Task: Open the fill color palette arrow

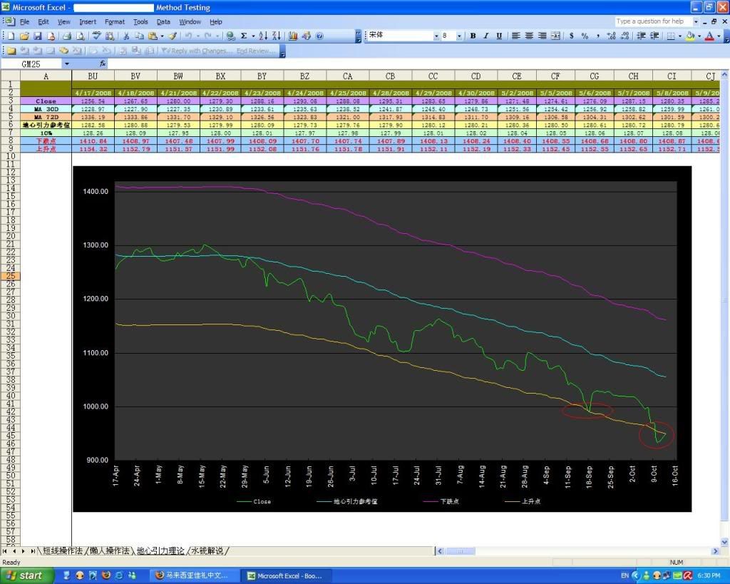Action: [x=699, y=36]
